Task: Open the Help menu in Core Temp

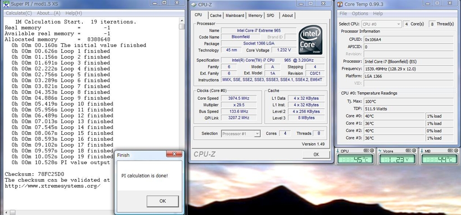Action: pyautogui.click(x=378, y=13)
